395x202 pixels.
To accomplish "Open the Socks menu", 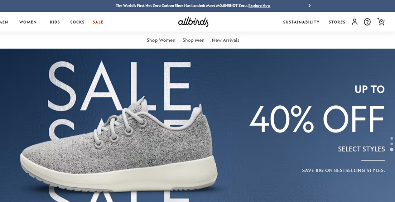I will point(77,22).
